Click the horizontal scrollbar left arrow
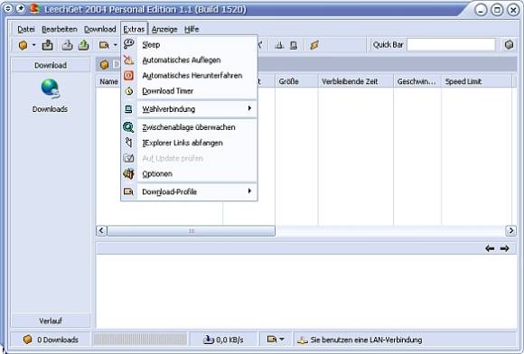524x354 pixels. click(x=101, y=231)
